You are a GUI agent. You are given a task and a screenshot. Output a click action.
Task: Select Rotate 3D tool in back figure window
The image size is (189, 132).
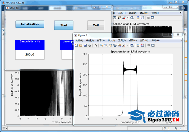tap(115, 18)
